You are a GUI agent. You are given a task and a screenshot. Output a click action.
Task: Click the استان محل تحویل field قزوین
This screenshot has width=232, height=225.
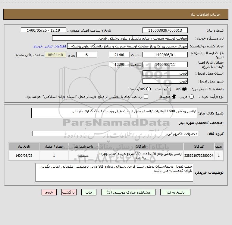click(x=165, y=73)
